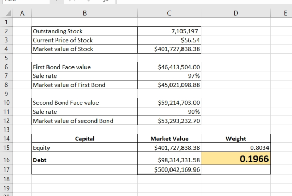This screenshot has width=292, height=196.
Task: Click the 'Market Value' header cell
Action: (x=169, y=138)
